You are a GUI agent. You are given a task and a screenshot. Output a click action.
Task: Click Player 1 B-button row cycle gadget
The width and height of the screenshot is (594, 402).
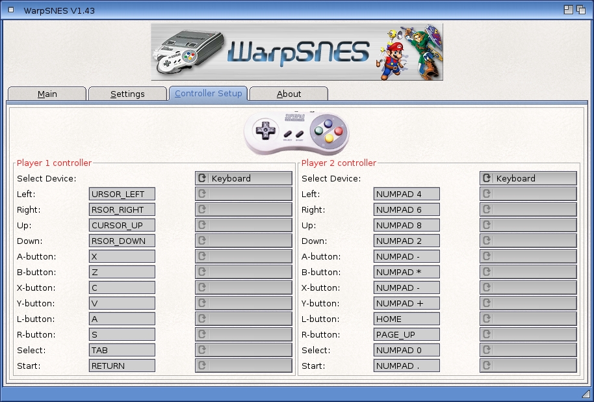click(244, 272)
